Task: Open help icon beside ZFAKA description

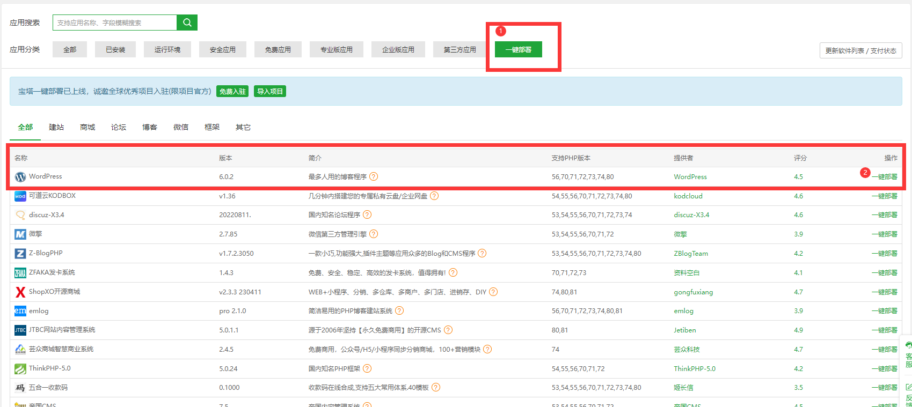Action: 453,272
